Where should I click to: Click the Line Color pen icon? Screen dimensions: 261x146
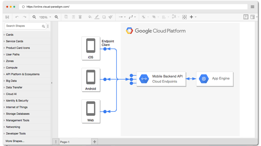pos(97,17)
